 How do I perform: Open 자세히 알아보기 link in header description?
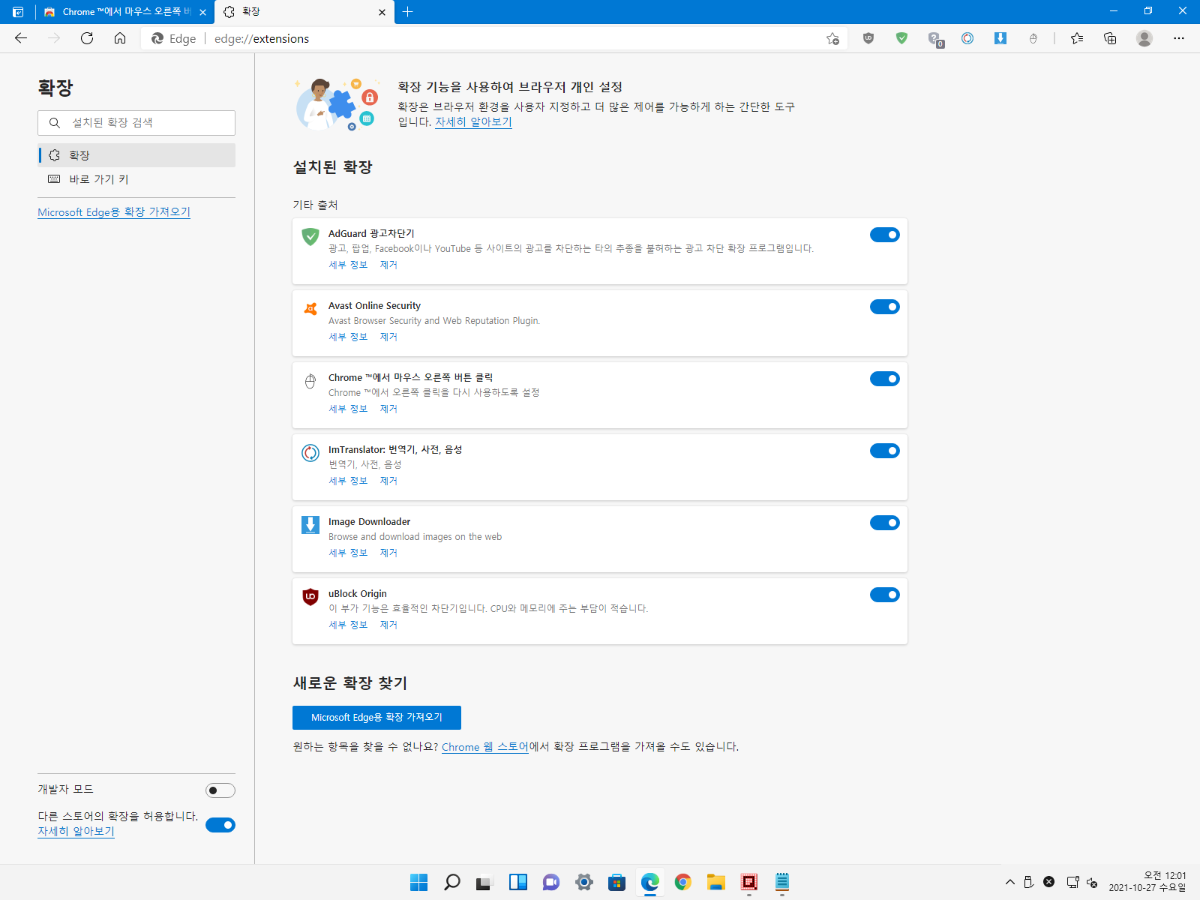[473, 121]
